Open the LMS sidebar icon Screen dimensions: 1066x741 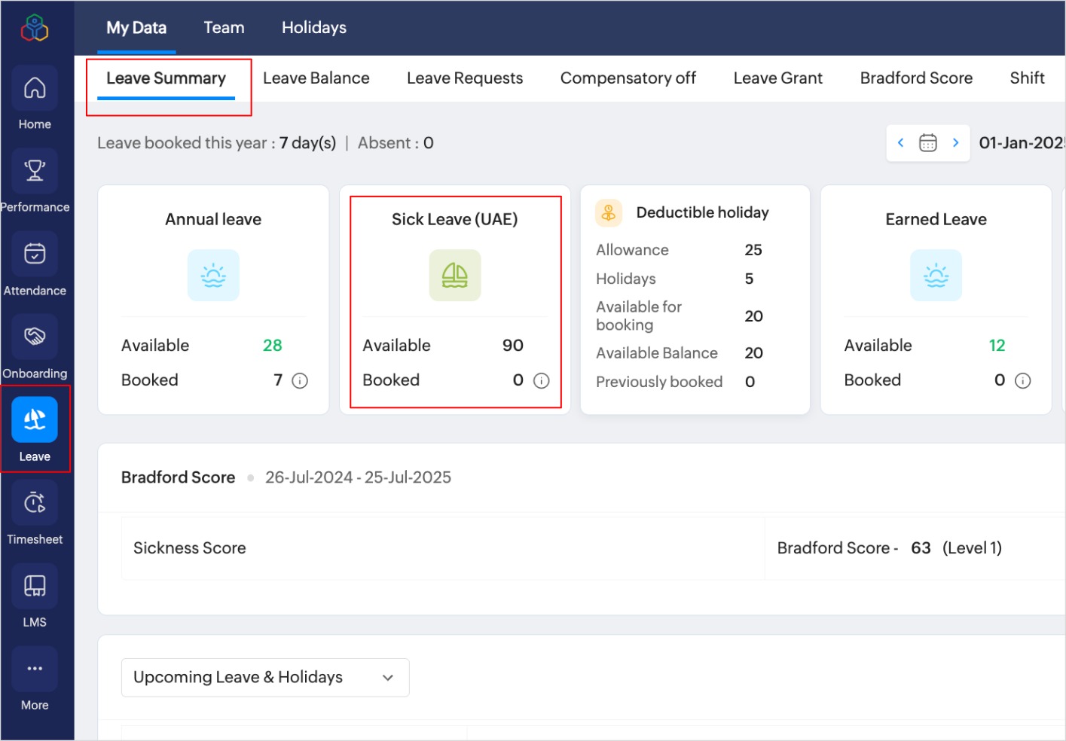(35, 586)
